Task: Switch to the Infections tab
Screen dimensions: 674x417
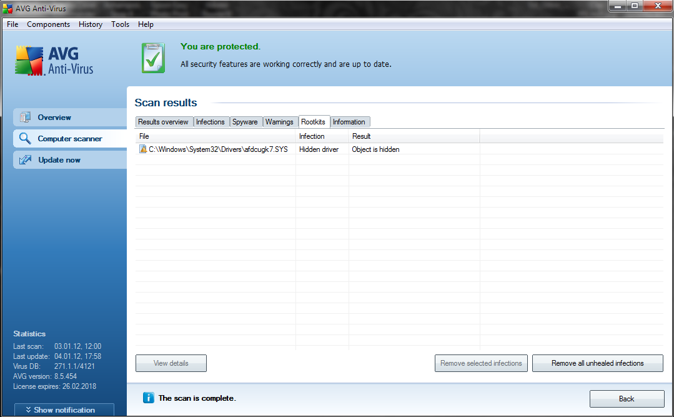Action: (x=210, y=122)
